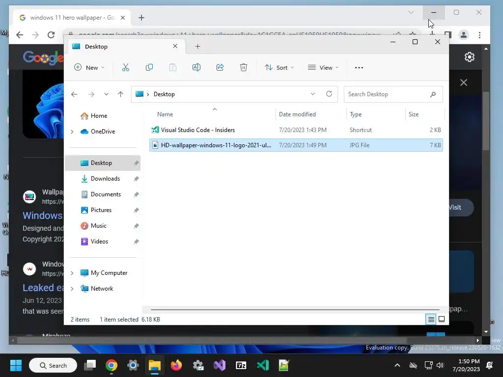The image size is (503, 377).
Task: Switch to large thumbnails view layout icon
Action: click(442, 319)
